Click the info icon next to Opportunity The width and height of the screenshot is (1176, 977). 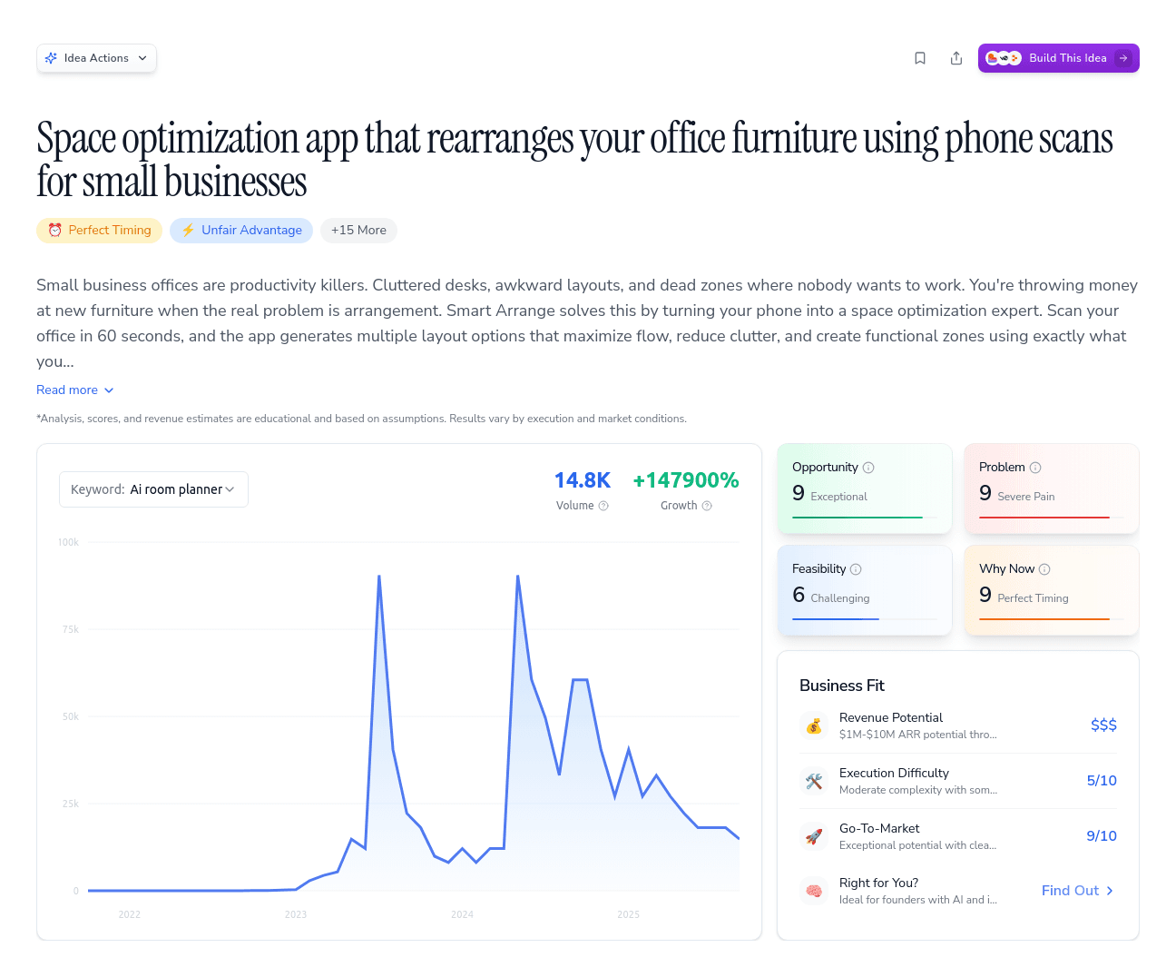point(868,467)
